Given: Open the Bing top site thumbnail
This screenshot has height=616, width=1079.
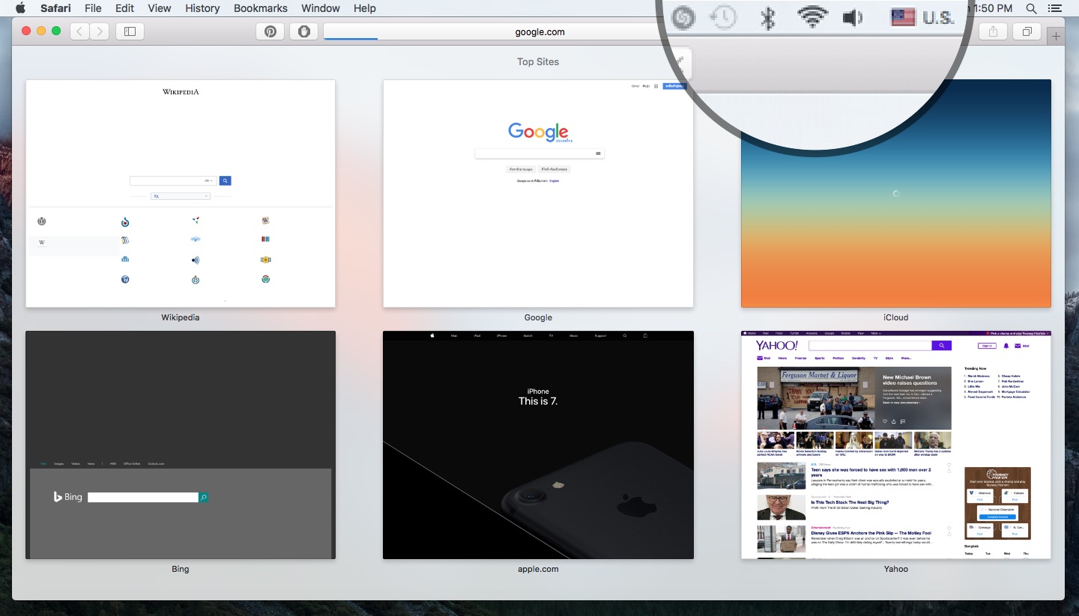Looking at the screenshot, I should [x=181, y=445].
